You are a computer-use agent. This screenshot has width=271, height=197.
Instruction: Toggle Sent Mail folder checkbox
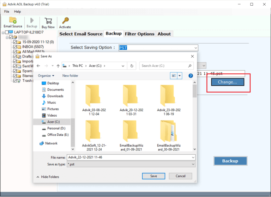click(15, 66)
